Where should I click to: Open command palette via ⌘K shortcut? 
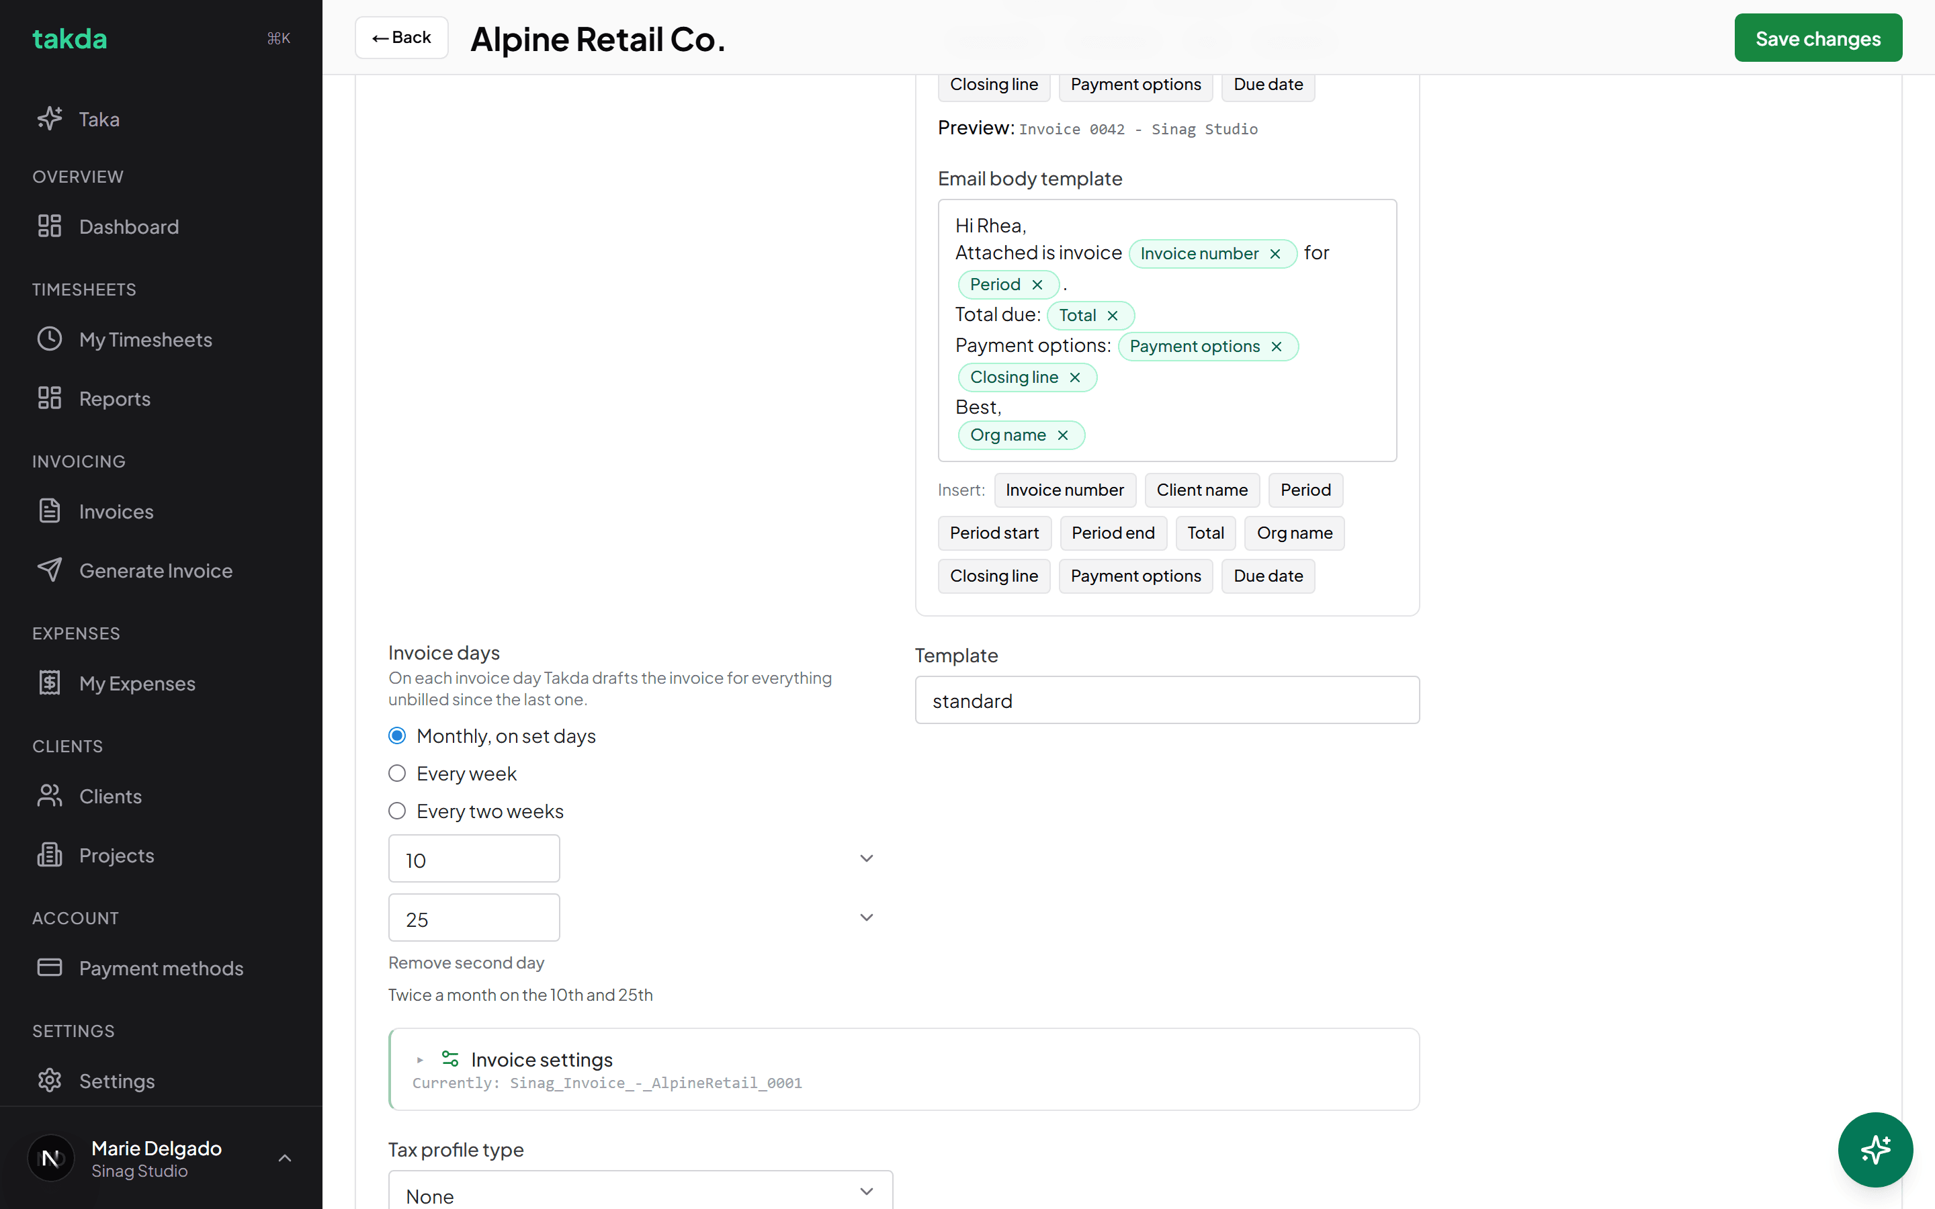(278, 38)
